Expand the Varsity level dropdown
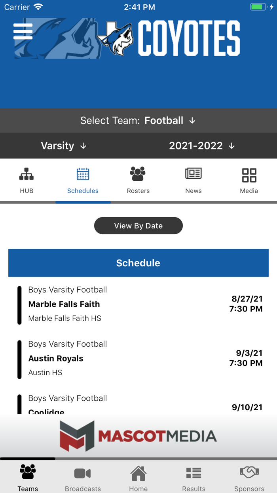The width and height of the screenshot is (277, 493). (x=63, y=145)
